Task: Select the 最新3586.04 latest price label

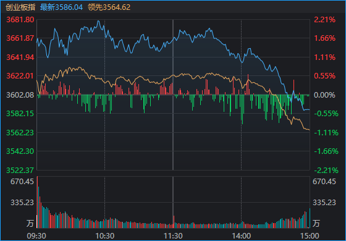Action: pyautogui.click(x=61, y=7)
